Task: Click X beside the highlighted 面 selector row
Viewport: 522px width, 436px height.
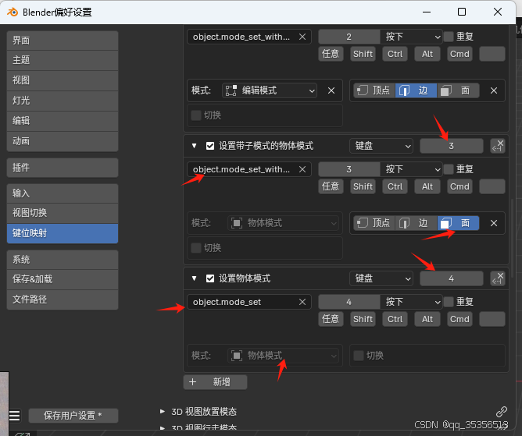Action: pos(494,223)
